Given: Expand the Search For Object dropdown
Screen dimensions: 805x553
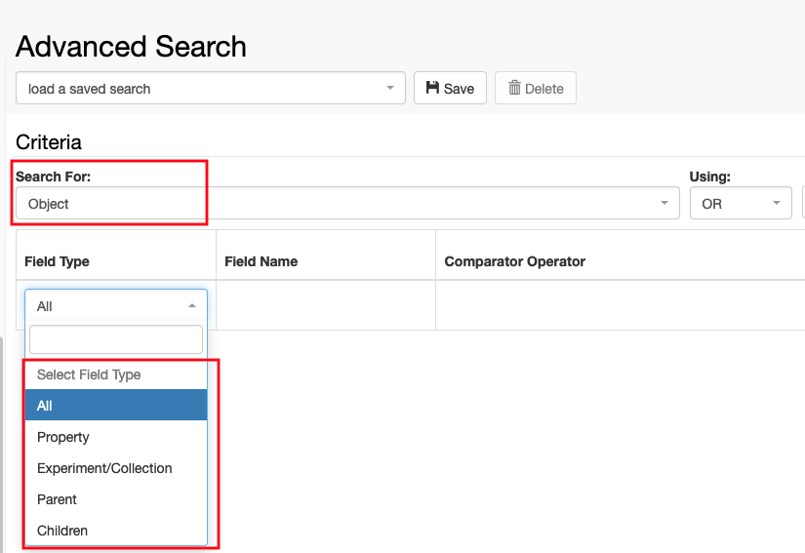Looking at the screenshot, I should 347,203.
